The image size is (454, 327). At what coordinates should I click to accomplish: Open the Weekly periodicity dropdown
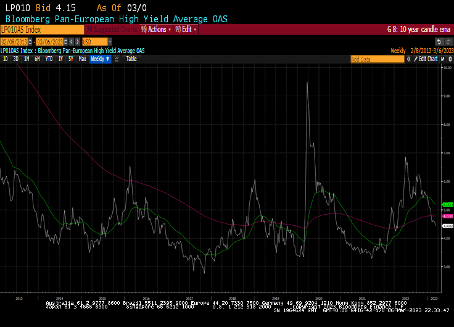click(x=100, y=59)
